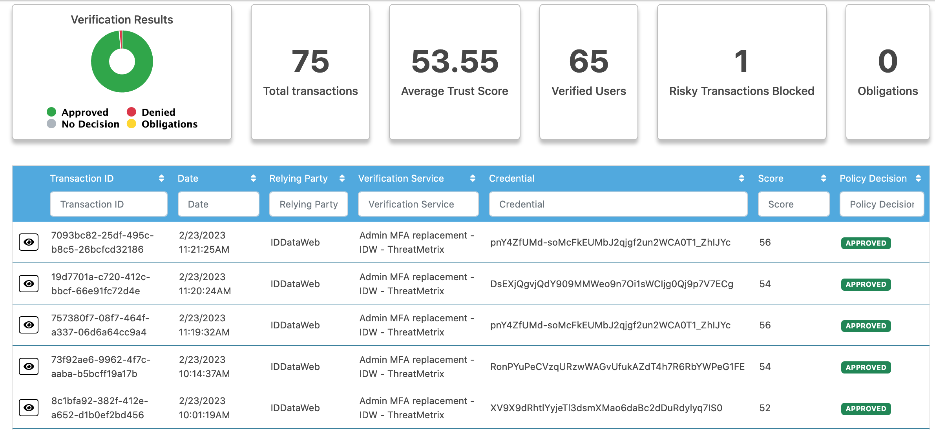
Task: Open eye icon for transaction 19d7701a
Action: (29, 284)
